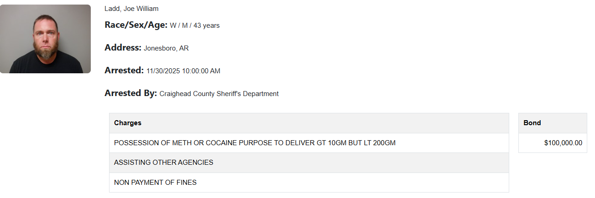Click the W / M race and sex value
The height and width of the screenshot is (198, 595).
click(179, 25)
